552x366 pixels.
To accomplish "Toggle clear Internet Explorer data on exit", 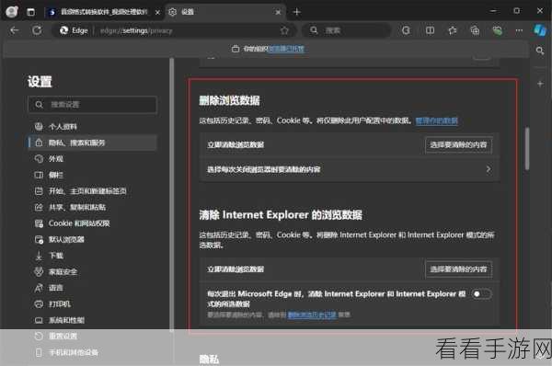I will tap(481, 294).
